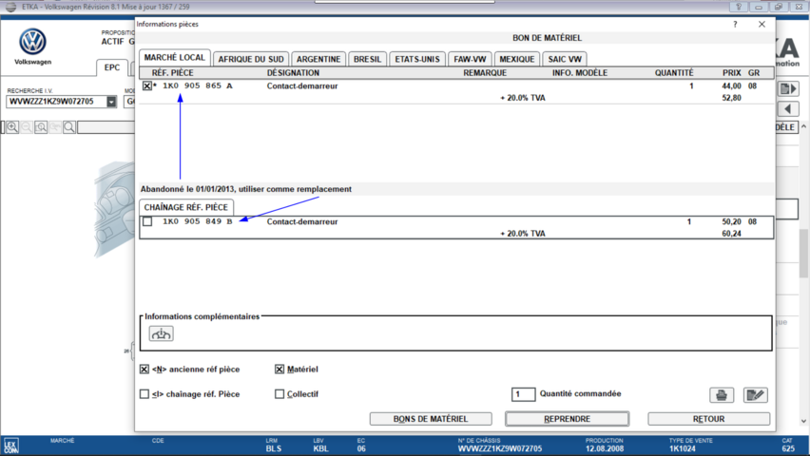
Task: Click the BONS DE MATÉRIEL button
Action: 431,419
